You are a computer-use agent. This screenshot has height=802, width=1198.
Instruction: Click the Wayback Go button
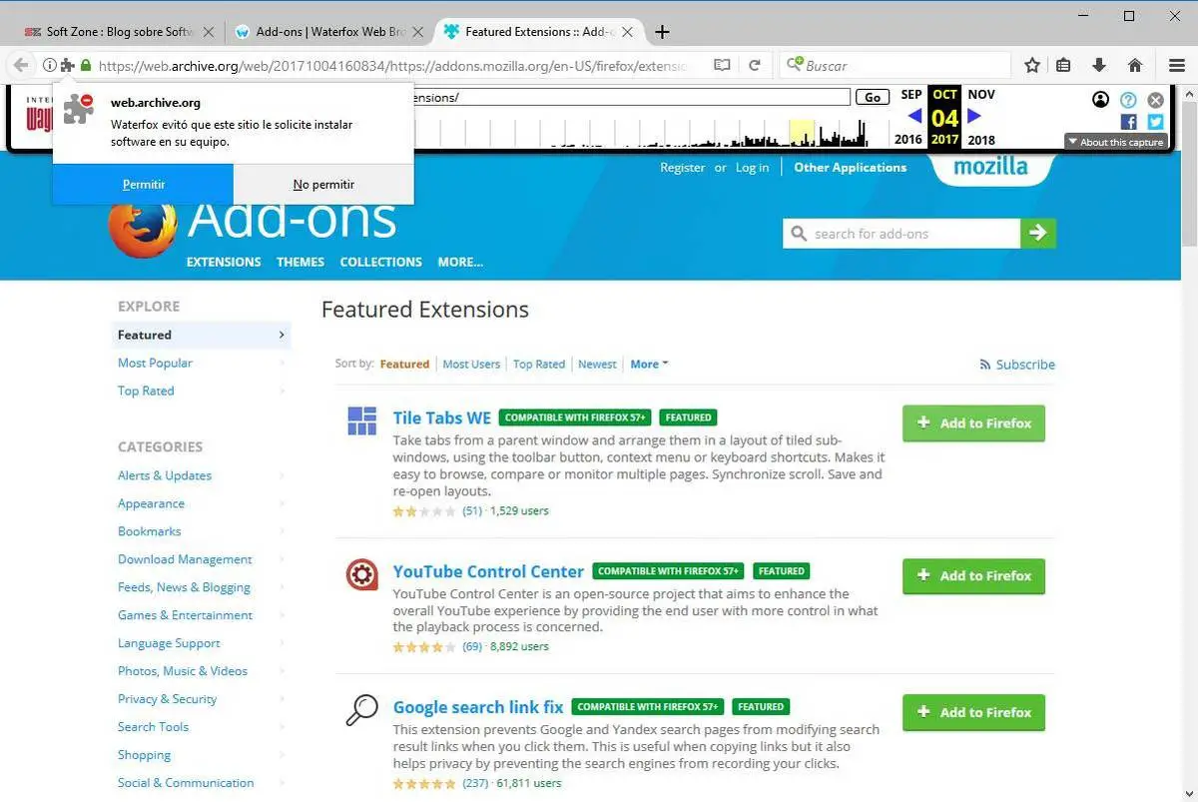point(873,97)
